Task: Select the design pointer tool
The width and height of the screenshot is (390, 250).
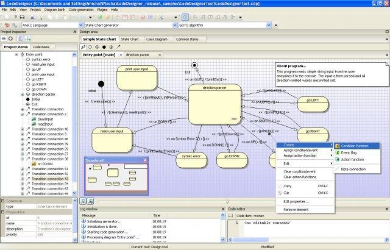Action: click(83, 47)
